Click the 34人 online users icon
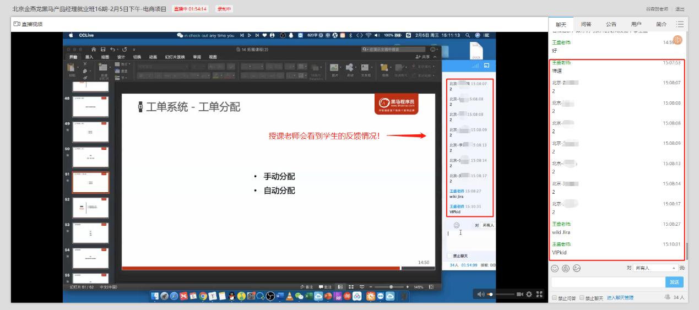699x310 pixels. tap(667, 297)
